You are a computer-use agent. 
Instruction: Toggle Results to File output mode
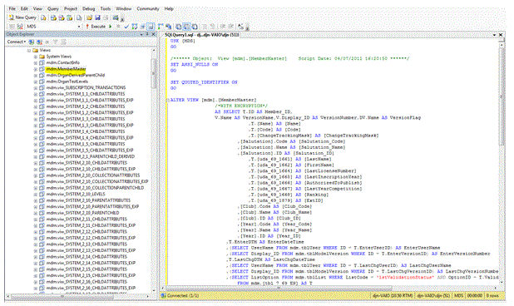tap(195, 27)
